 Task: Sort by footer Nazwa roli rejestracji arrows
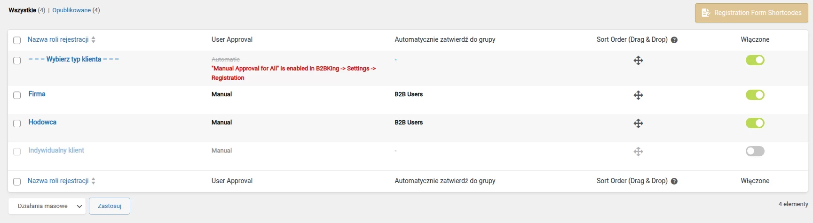coord(94,181)
